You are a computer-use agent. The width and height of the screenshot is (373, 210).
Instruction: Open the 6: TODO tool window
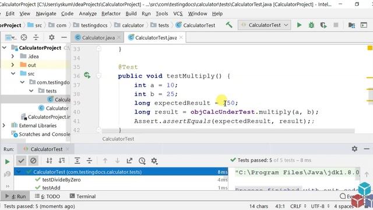[47, 197]
